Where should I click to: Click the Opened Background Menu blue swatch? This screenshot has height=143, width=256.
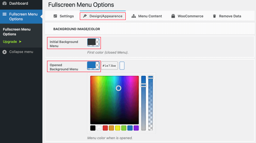[x=93, y=66]
